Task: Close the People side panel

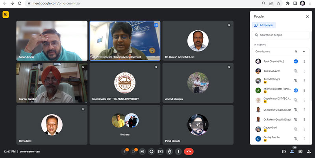Action: coord(307,17)
